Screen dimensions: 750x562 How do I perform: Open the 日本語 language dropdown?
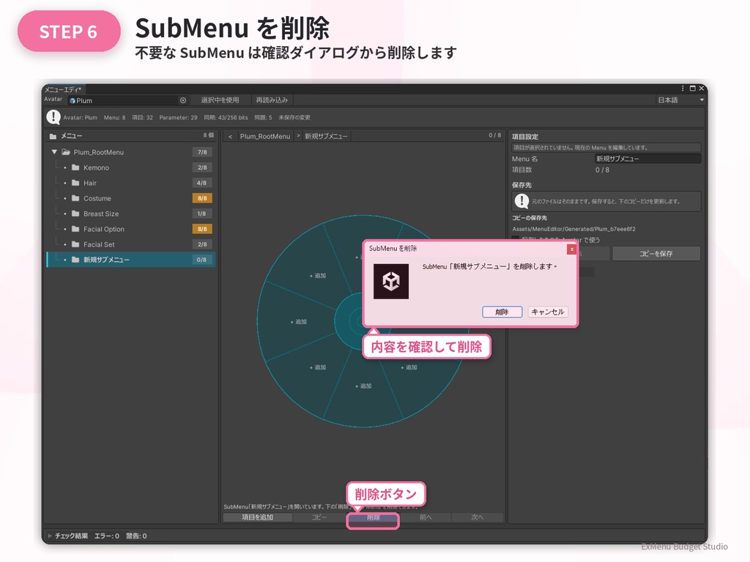[680, 100]
